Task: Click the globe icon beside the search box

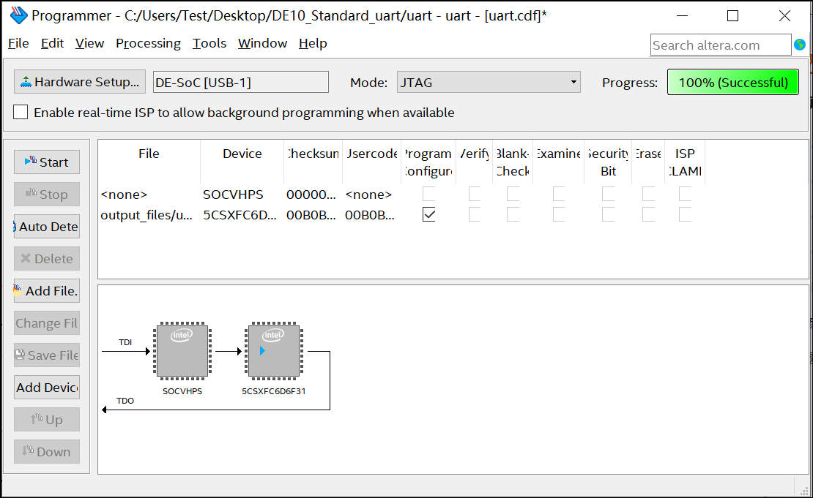Action: tap(800, 45)
